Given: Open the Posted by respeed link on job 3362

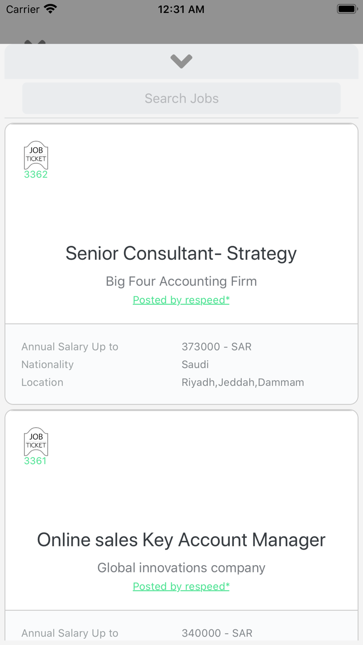Looking at the screenshot, I should [181, 300].
